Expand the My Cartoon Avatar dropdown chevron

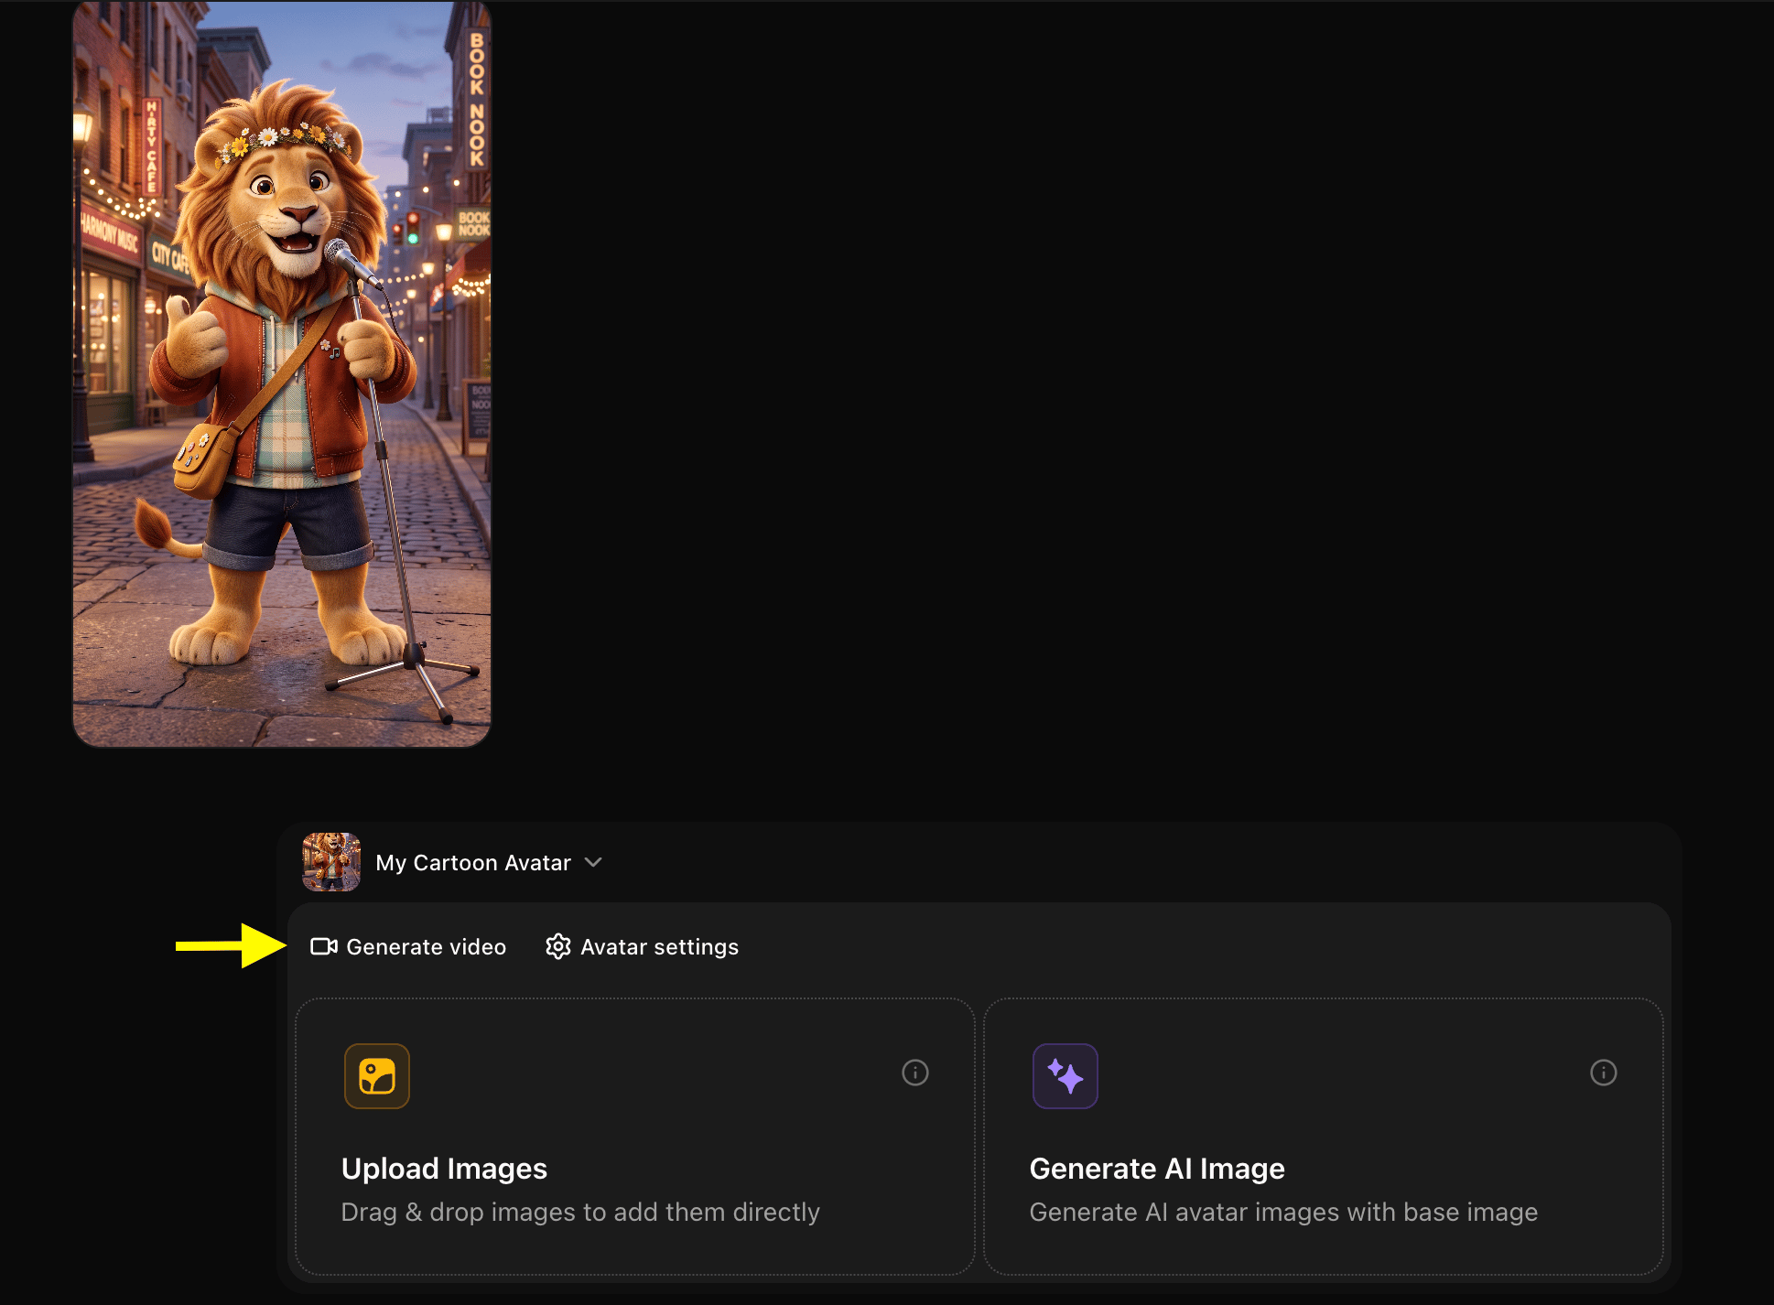(593, 862)
